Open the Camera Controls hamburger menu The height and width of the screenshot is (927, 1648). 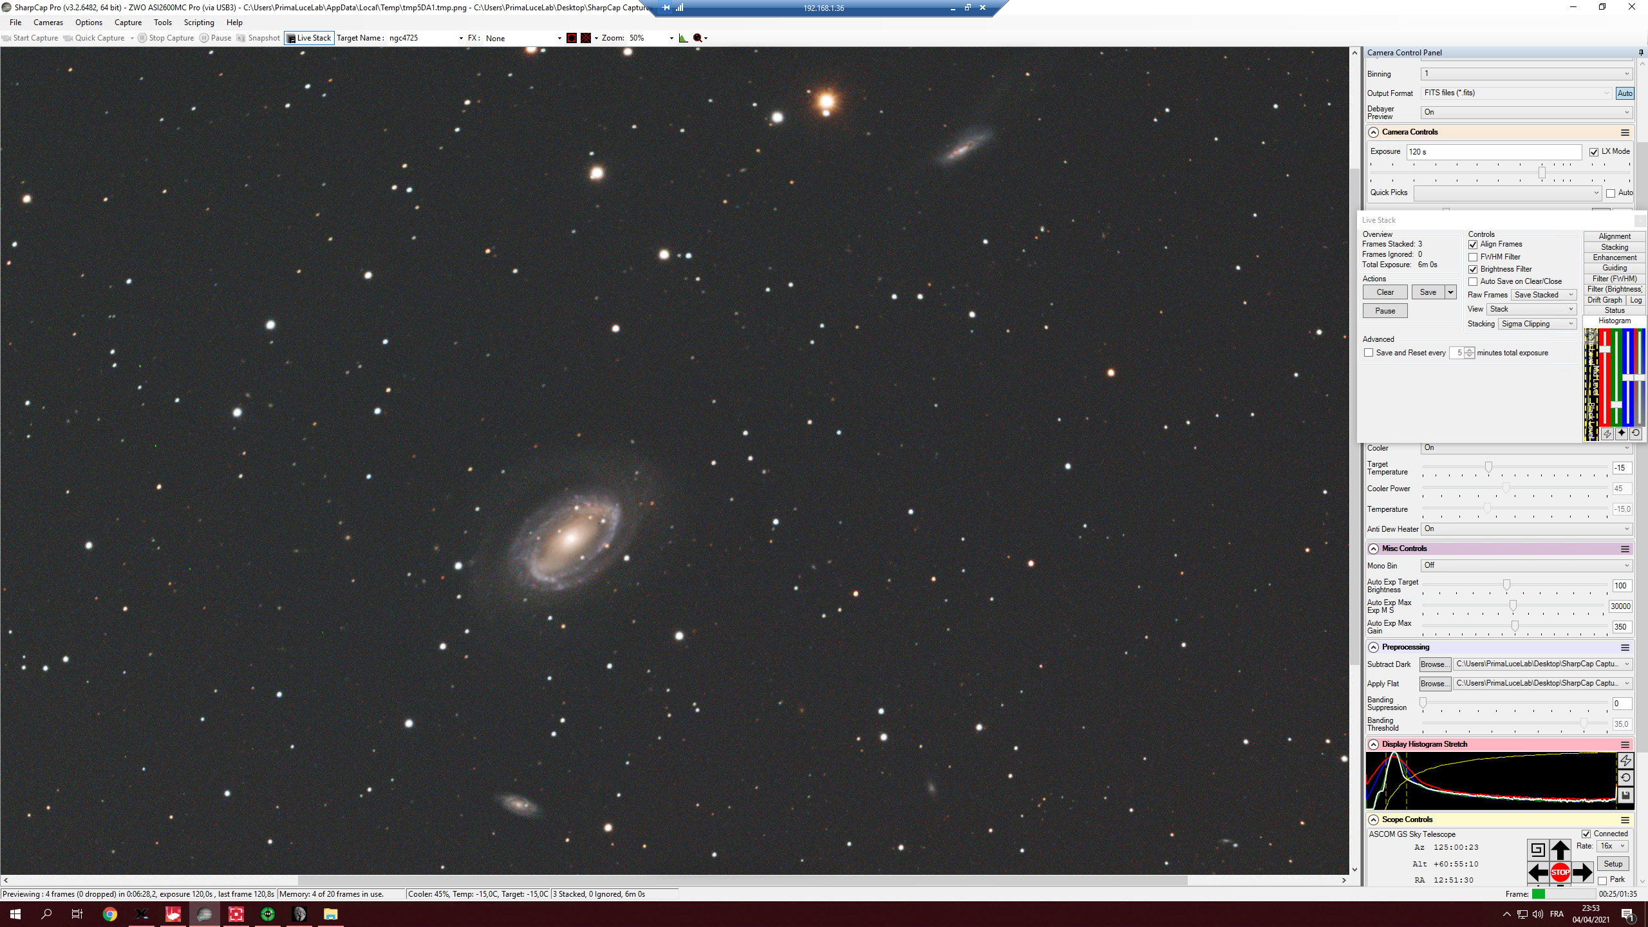pos(1625,133)
